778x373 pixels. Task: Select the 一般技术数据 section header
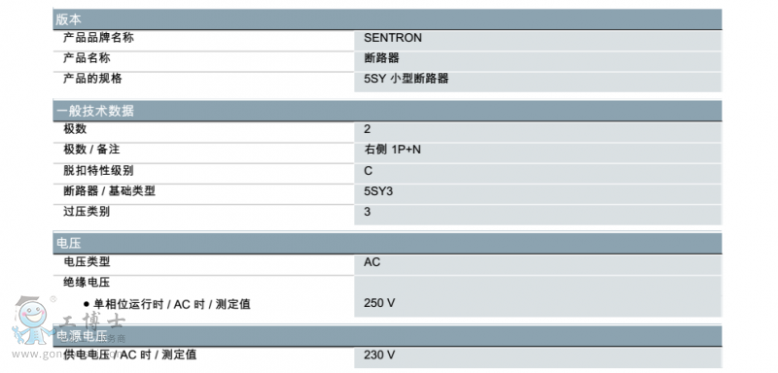pyautogui.click(x=387, y=111)
